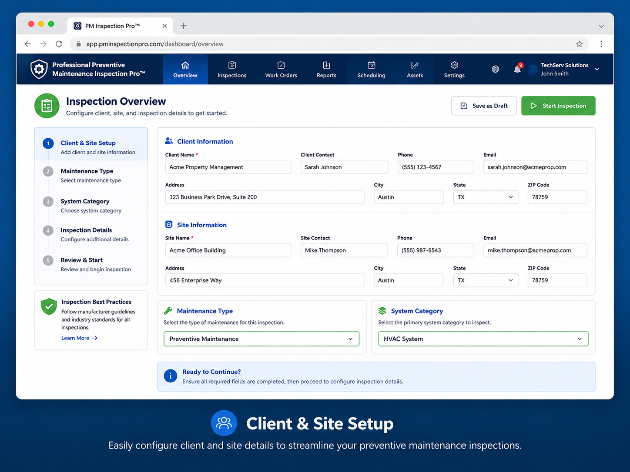Click the client ZIP Code field under Client Information
The width and height of the screenshot is (630, 472).
point(557,197)
